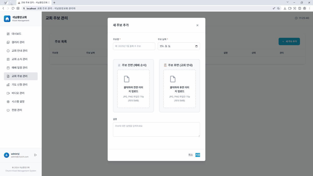Click the logout icon next to admin

tap(35, 155)
